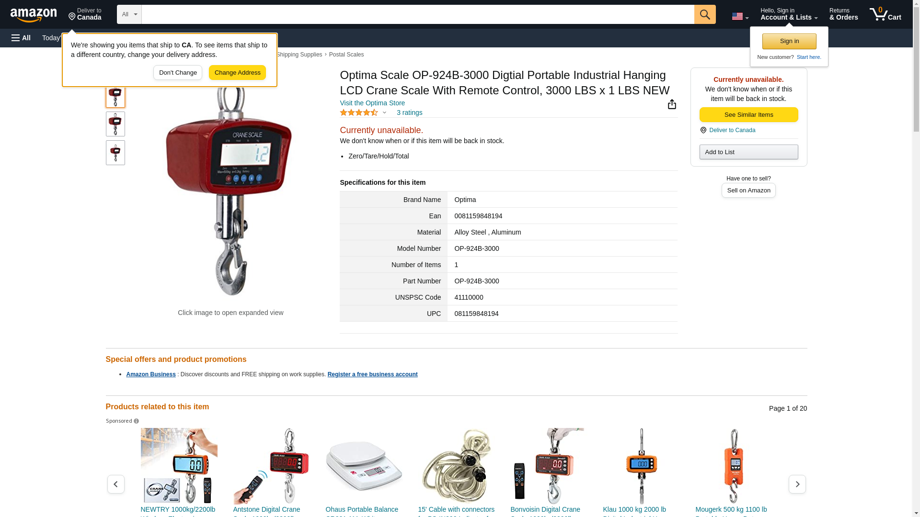Image resolution: width=920 pixels, height=517 pixels.
Task: Click into the Amazon search field
Action: 418,14
